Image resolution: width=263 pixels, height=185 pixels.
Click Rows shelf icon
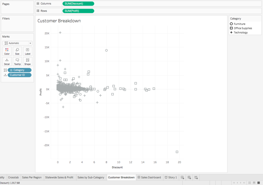(x=38, y=11)
